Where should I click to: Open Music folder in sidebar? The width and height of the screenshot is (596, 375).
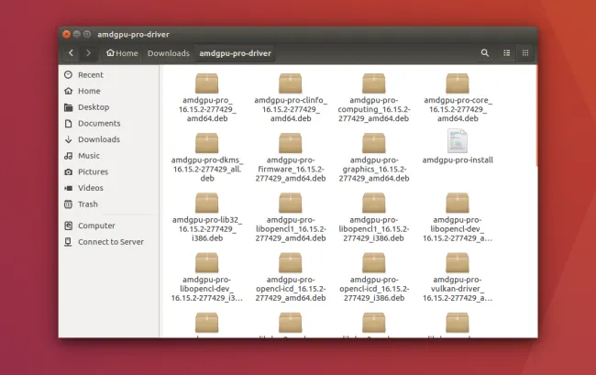pos(89,156)
